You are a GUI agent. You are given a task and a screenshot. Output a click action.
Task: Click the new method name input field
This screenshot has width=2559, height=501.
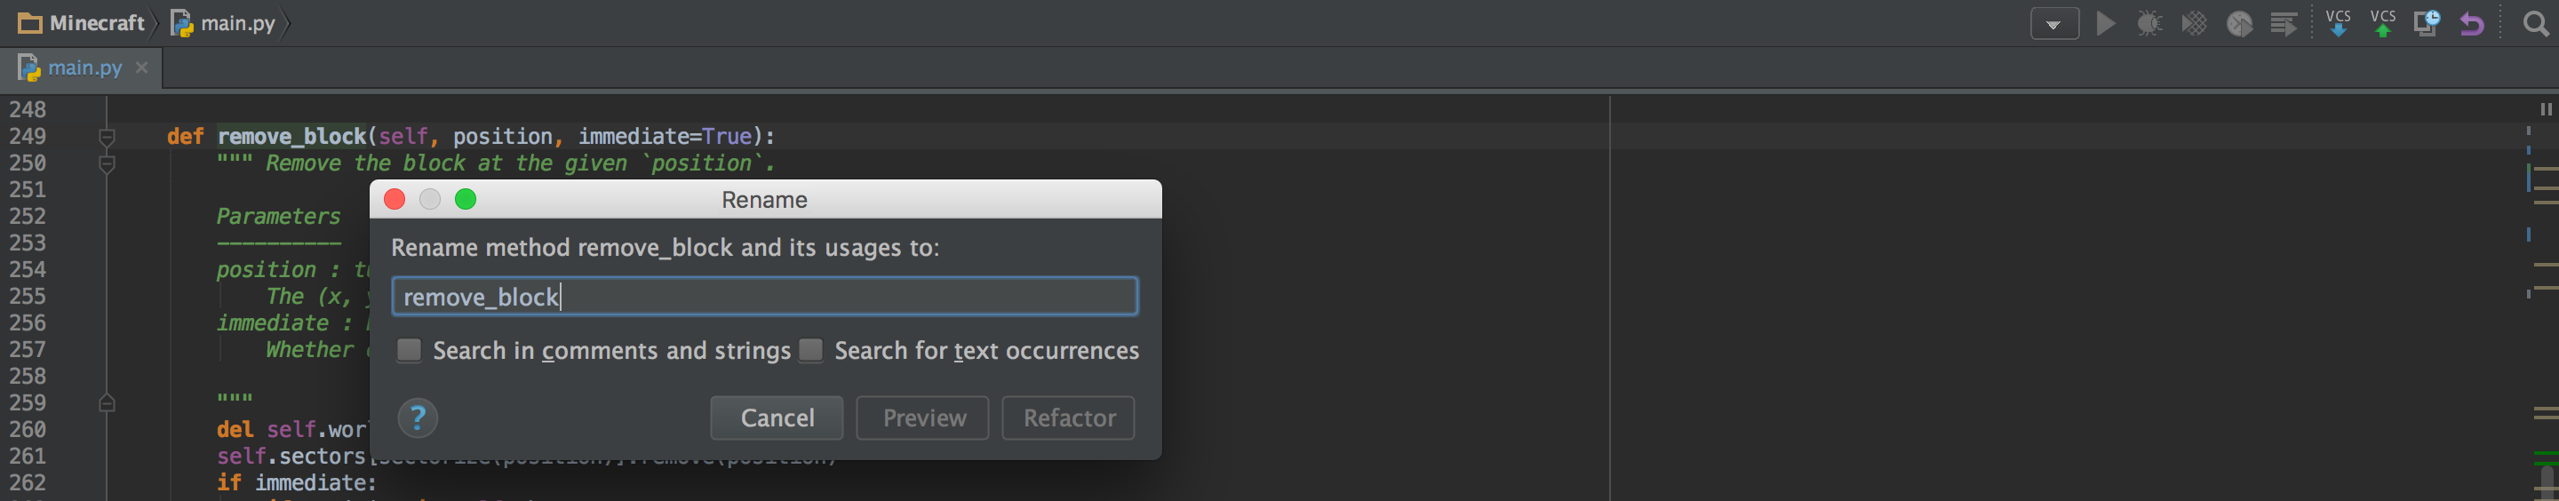(x=764, y=298)
